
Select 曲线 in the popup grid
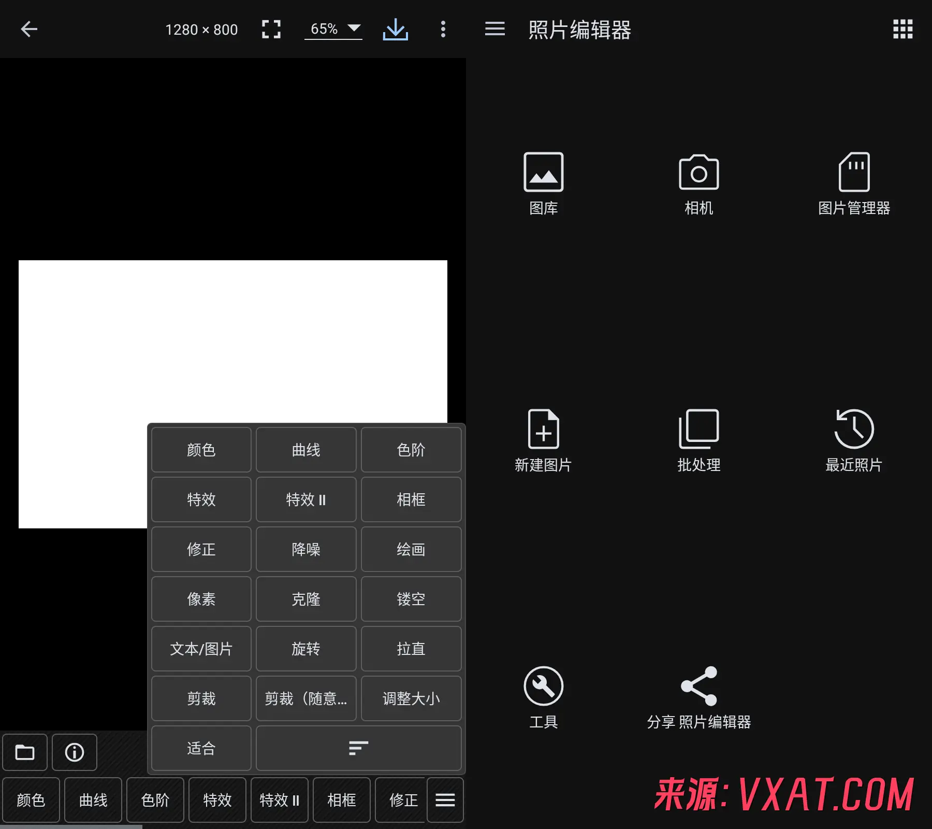[x=306, y=450]
